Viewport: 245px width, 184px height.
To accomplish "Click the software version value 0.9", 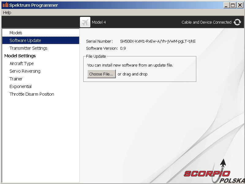I will click(x=123, y=48).
